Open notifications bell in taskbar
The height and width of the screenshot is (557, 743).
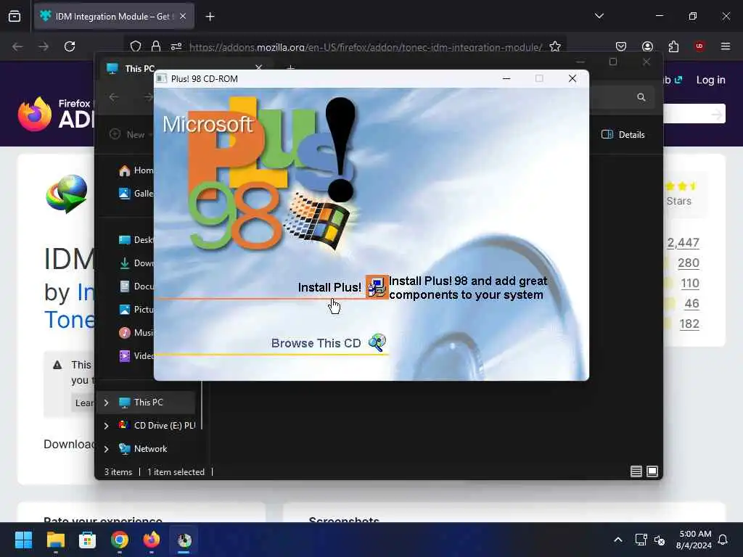(723, 540)
